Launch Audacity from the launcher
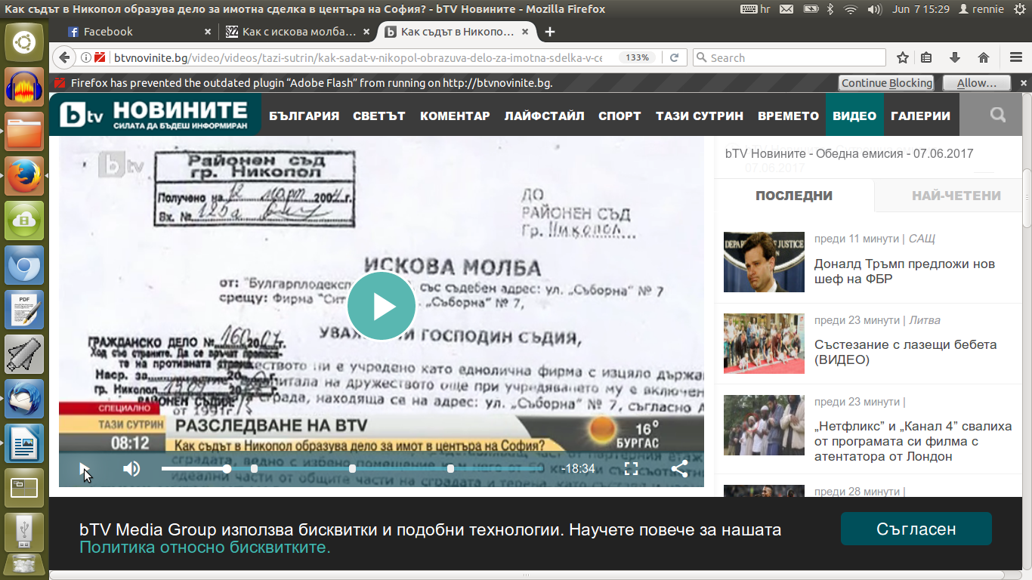 point(24,88)
